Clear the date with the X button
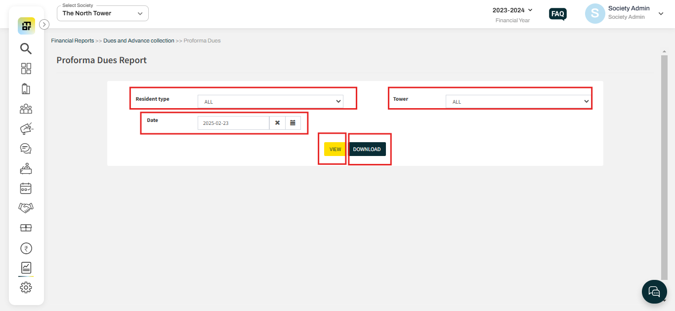675x311 pixels. [277, 123]
